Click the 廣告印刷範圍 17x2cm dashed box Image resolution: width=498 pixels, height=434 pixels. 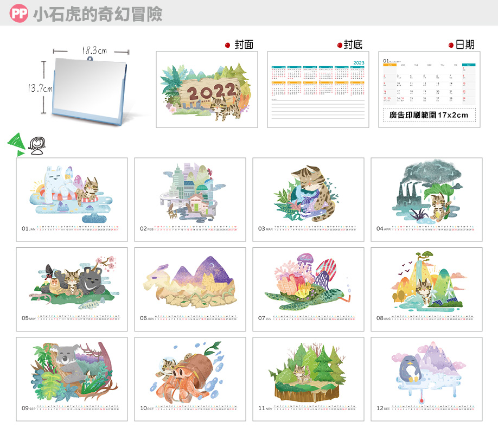(x=429, y=116)
